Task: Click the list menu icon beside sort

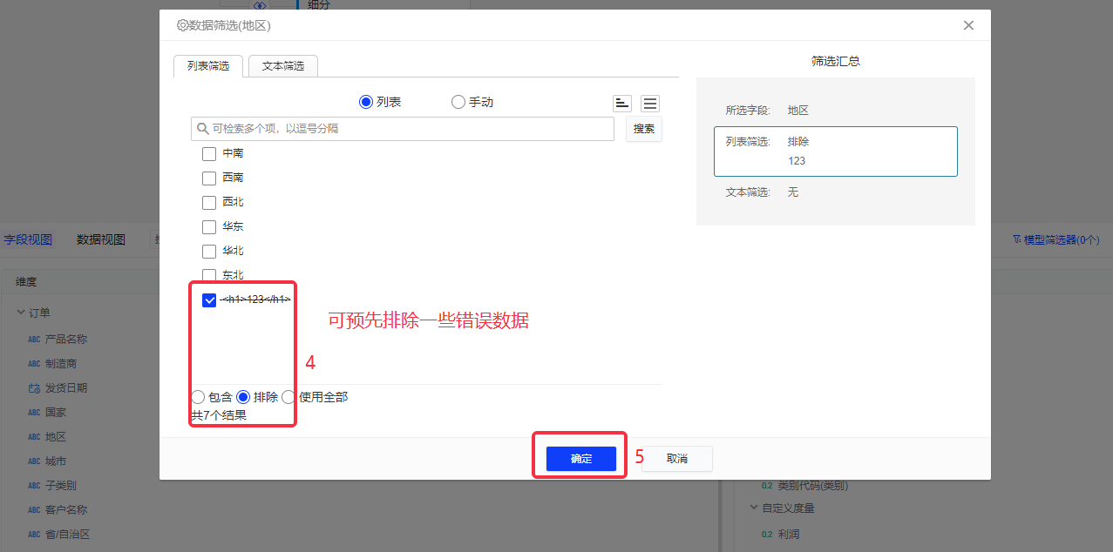Action: (x=650, y=104)
